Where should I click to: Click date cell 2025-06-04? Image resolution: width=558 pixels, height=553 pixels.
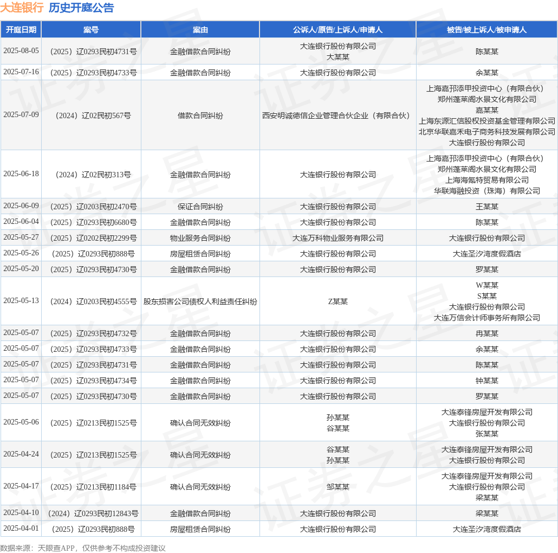tap(21, 222)
